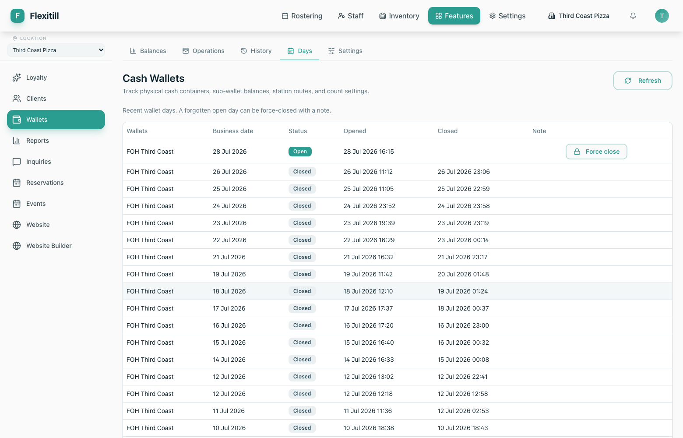Select business date 24 Jul 2026
683x438 pixels.
coord(229,206)
